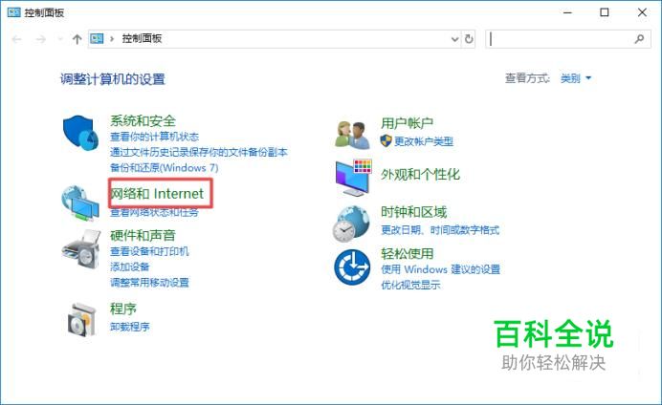Screen dimensions: 662x405
Task: Go up one level with up arrow
Action: pyautogui.click(x=77, y=39)
